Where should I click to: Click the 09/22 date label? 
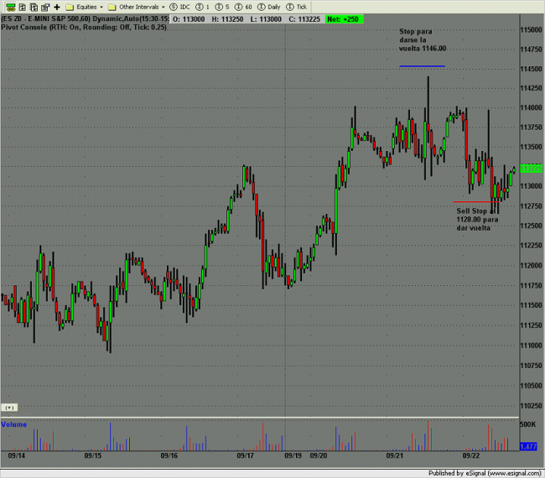[471, 455]
